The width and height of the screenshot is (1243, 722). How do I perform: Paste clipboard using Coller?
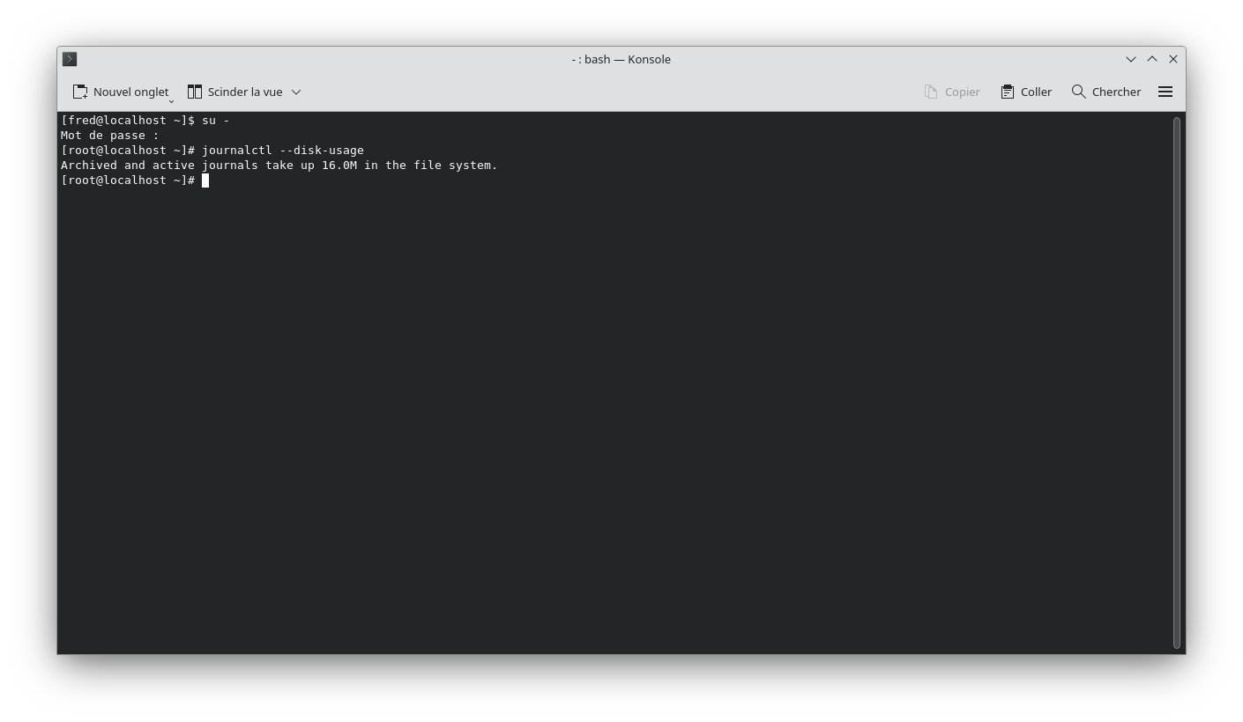pos(1026,92)
